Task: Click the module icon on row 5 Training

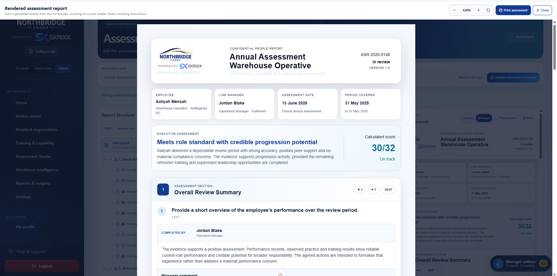Action: [x=123, y=213]
